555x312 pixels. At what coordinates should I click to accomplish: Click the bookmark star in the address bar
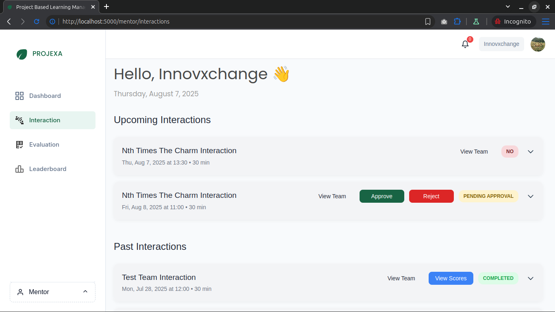tap(428, 21)
